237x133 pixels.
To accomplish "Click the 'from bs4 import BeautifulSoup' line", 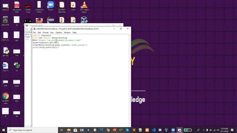I will pyautogui.click(x=50, y=38).
